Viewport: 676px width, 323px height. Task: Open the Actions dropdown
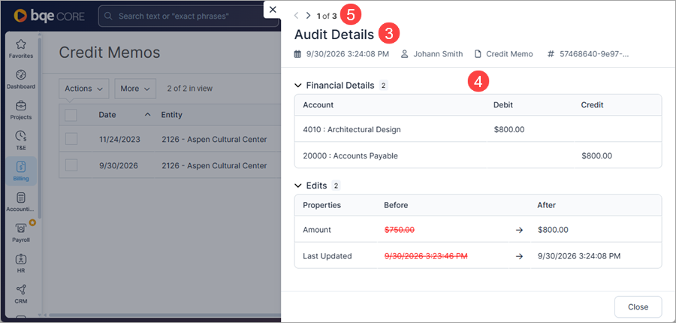pyautogui.click(x=83, y=89)
